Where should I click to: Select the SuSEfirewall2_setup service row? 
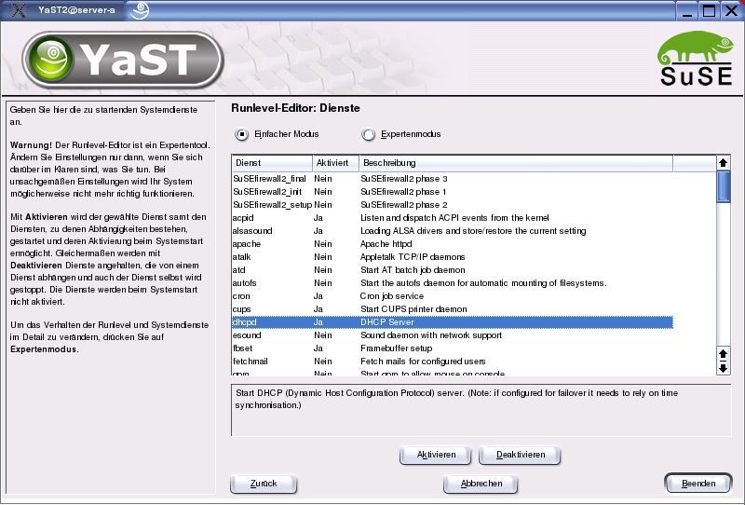point(452,205)
